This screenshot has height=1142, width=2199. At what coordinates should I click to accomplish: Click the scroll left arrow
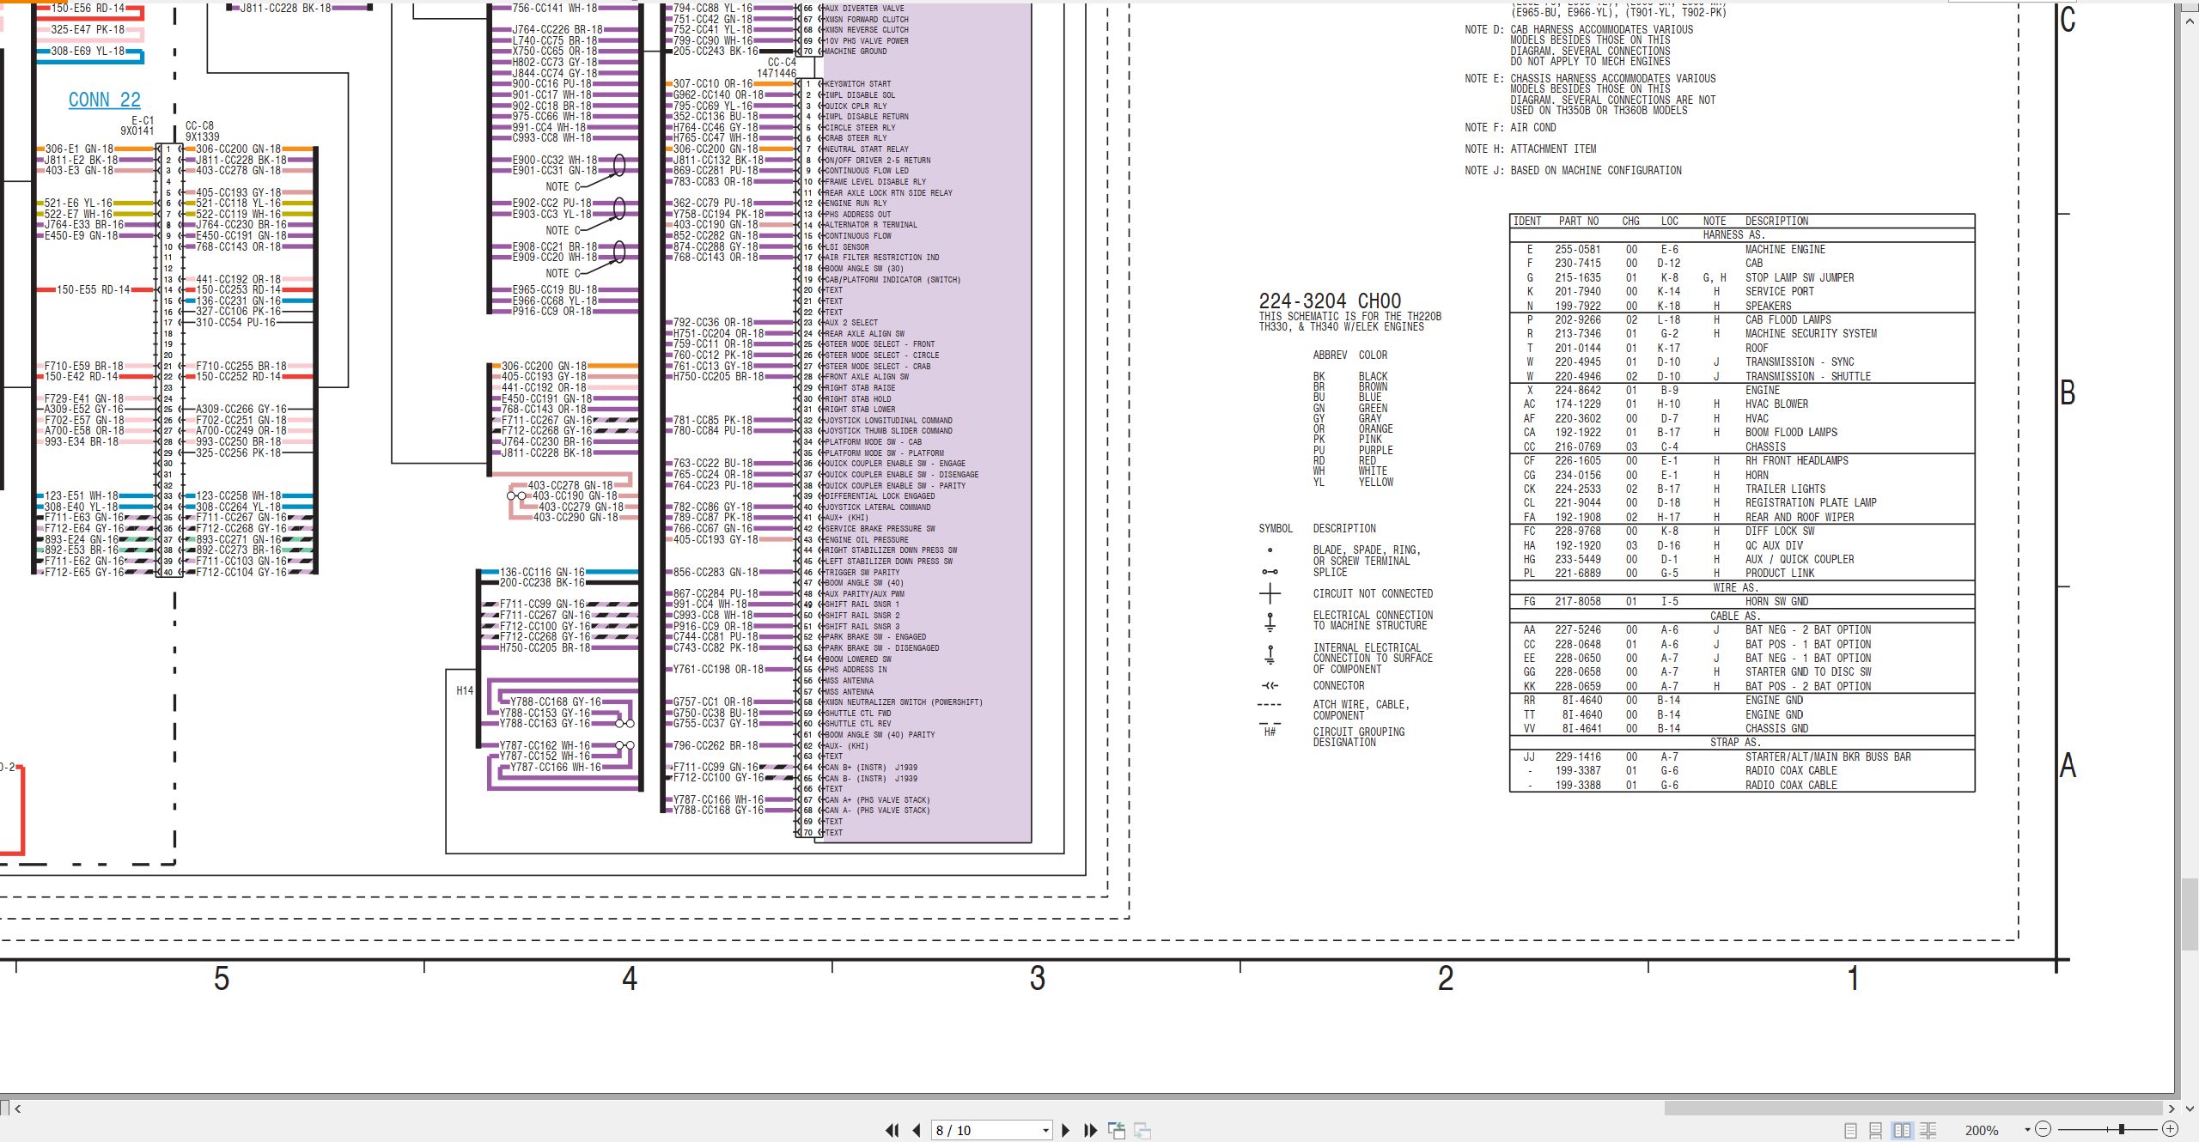[x=17, y=1109]
